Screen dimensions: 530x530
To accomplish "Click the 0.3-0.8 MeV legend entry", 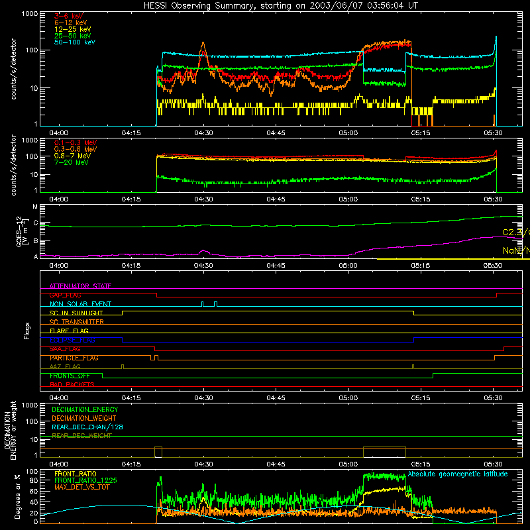I will (x=76, y=149).
